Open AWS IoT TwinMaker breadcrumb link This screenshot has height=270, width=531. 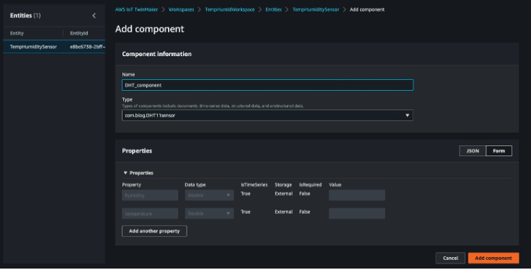[x=136, y=9]
